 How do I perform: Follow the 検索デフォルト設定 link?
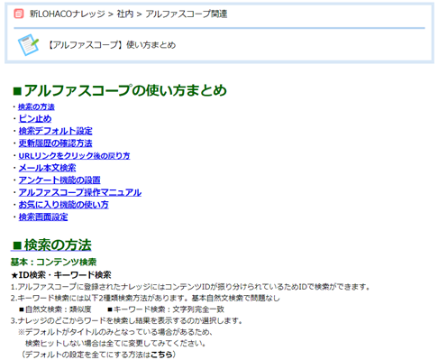coord(55,131)
